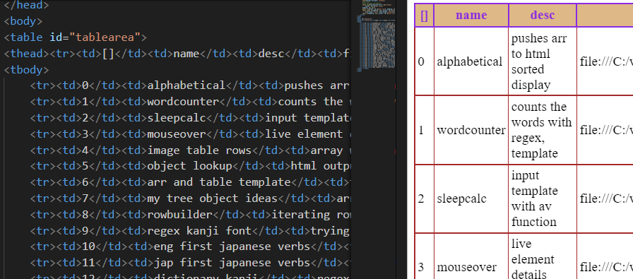Click "live element" text in the mouseover code line
Viewport: 633px width, 279px height.
(x=304, y=134)
